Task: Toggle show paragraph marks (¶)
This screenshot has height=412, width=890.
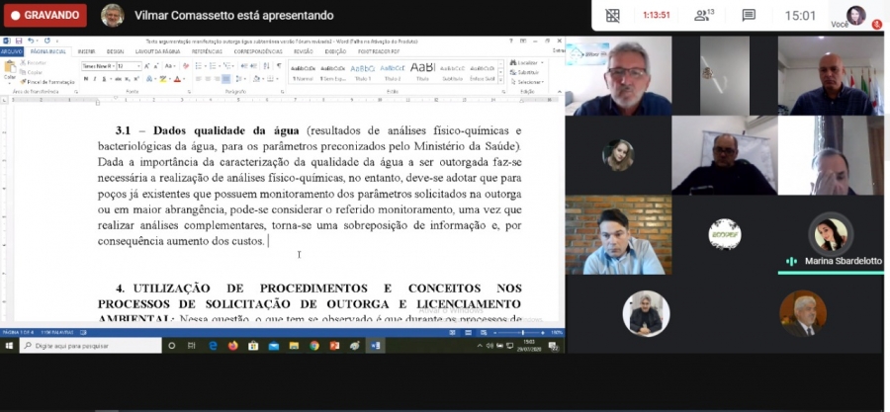Action: click(x=279, y=66)
